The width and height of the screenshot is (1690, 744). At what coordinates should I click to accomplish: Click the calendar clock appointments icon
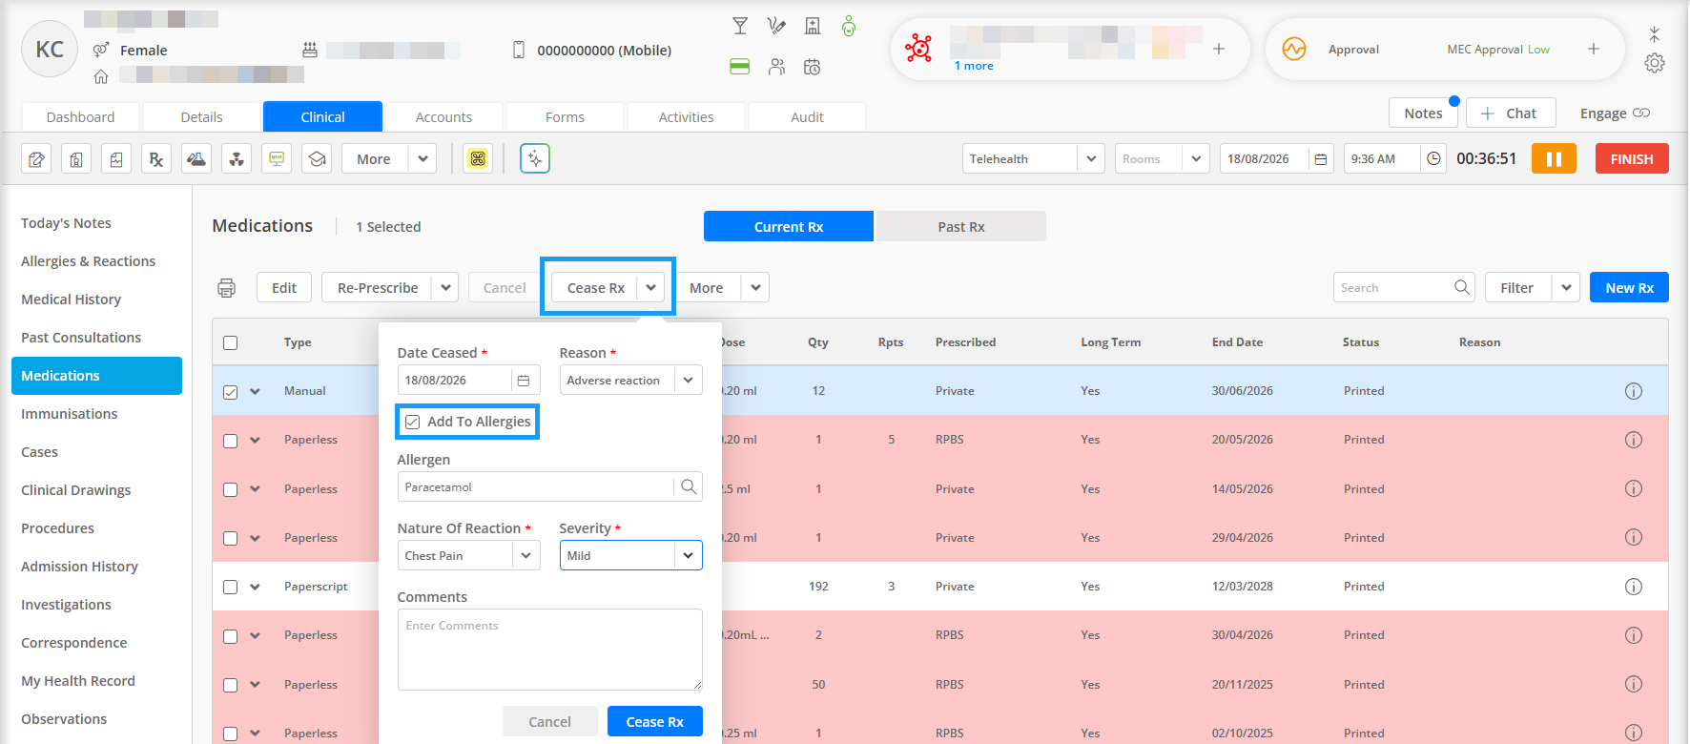813,67
